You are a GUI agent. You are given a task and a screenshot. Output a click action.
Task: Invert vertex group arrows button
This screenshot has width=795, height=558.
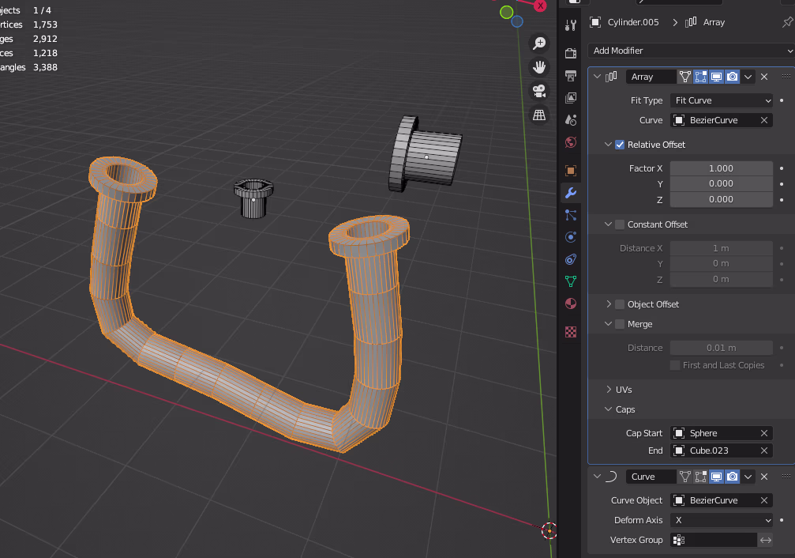coord(766,541)
